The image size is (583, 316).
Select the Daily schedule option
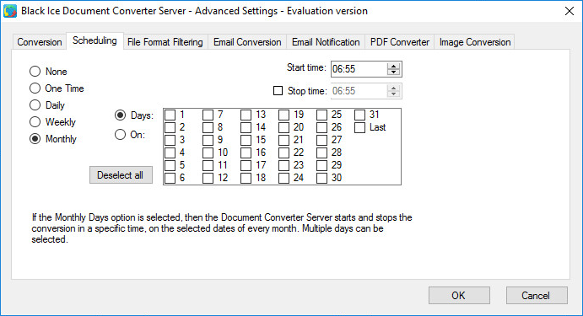35,105
